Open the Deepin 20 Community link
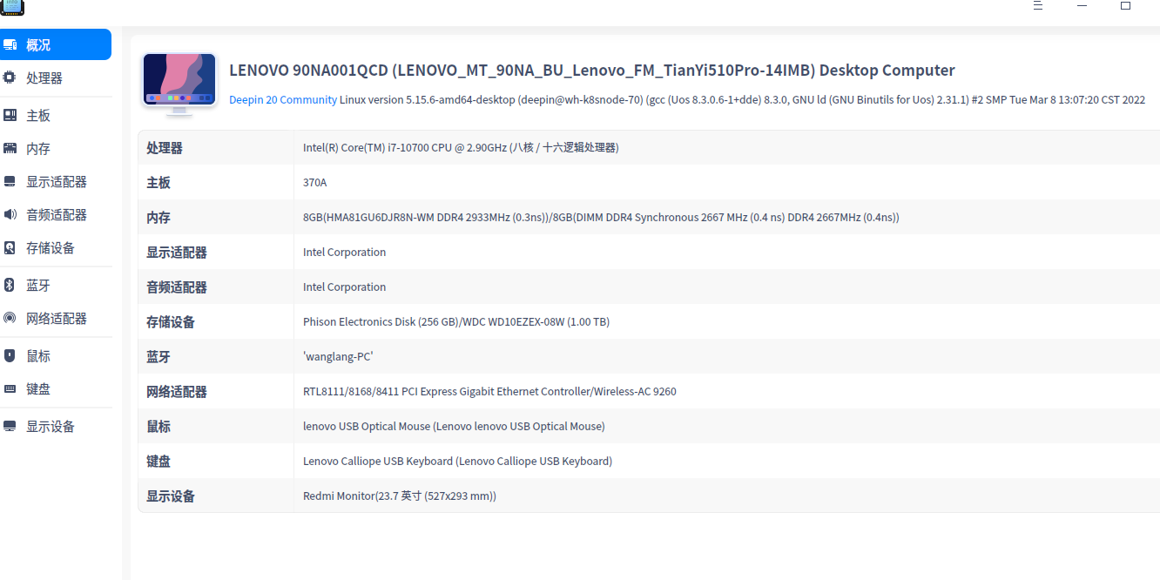 pos(283,100)
